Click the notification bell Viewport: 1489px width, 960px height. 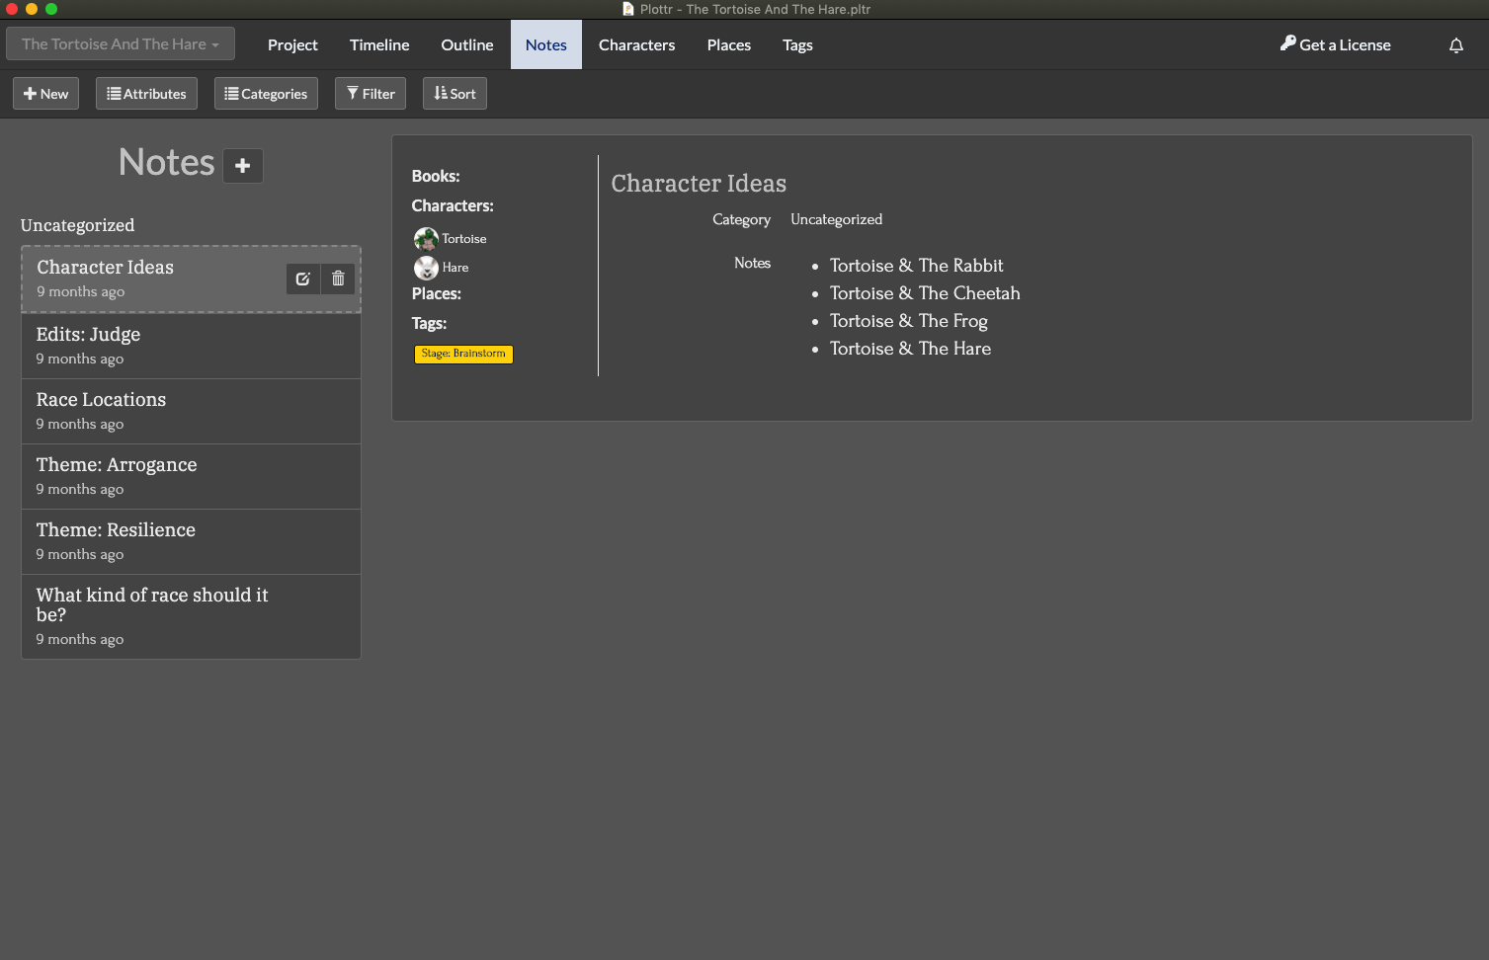click(x=1455, y=44)
